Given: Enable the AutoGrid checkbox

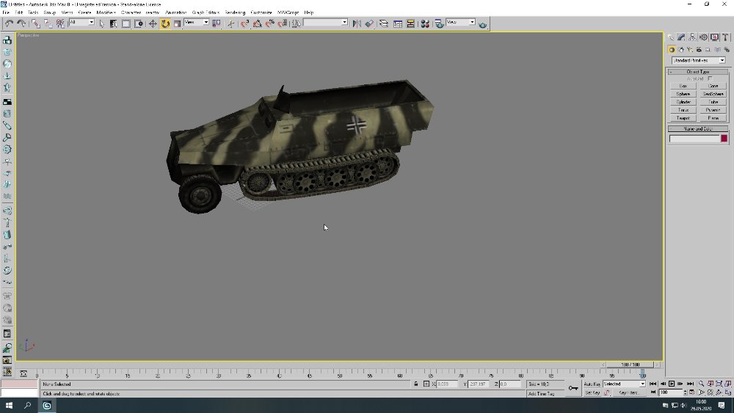Looking at the screenshot, I should click(710, 78).
